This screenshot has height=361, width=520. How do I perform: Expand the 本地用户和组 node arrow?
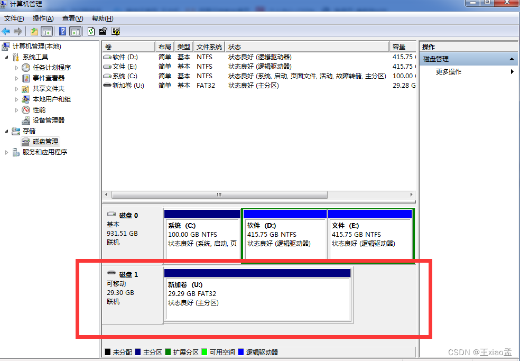coord(16,99)
